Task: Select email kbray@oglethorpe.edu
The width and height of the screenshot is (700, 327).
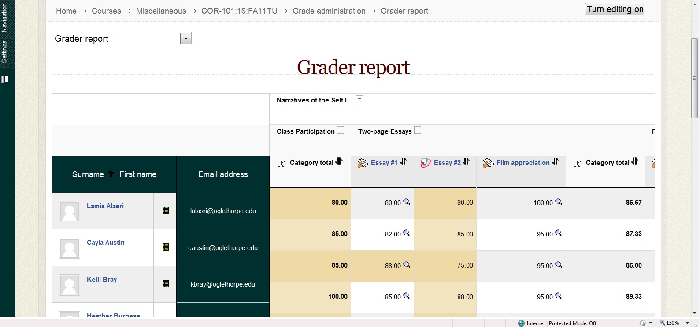Action: point(223,284)
